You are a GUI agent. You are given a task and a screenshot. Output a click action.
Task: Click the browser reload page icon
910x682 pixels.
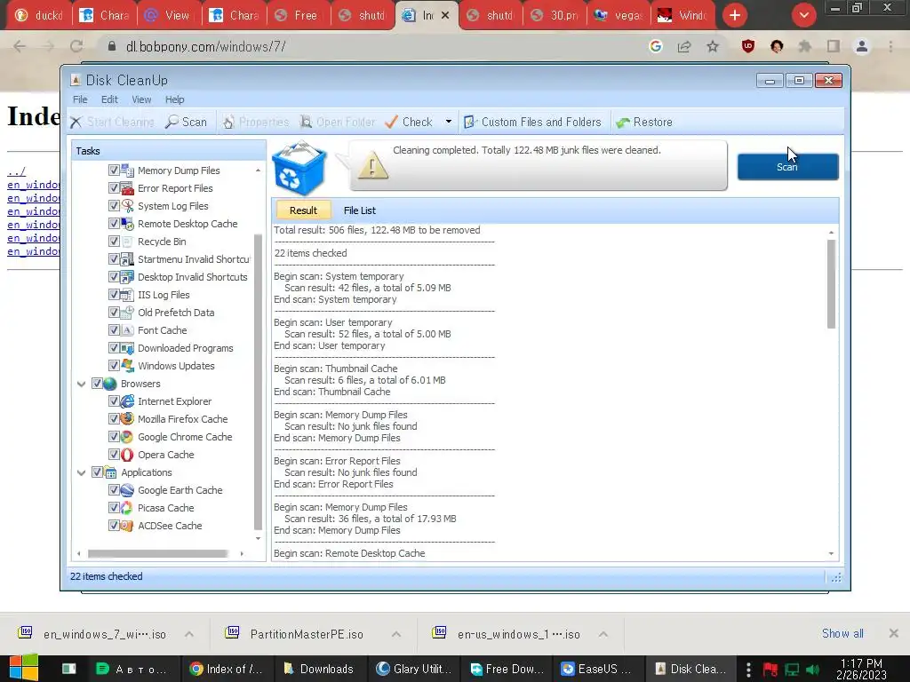click(x=76, y=46)
